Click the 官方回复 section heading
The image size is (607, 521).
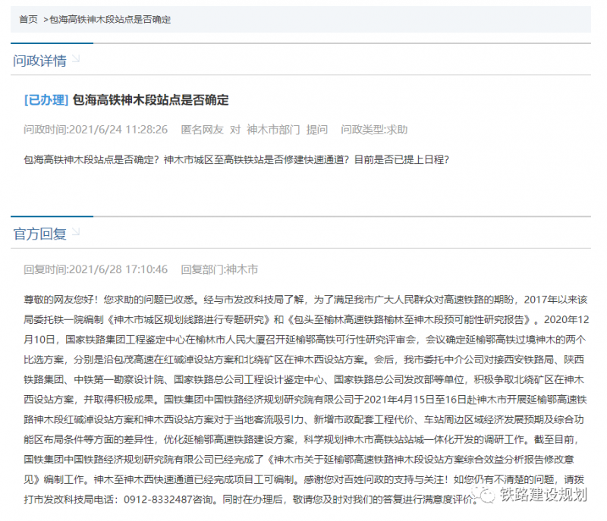39,234
